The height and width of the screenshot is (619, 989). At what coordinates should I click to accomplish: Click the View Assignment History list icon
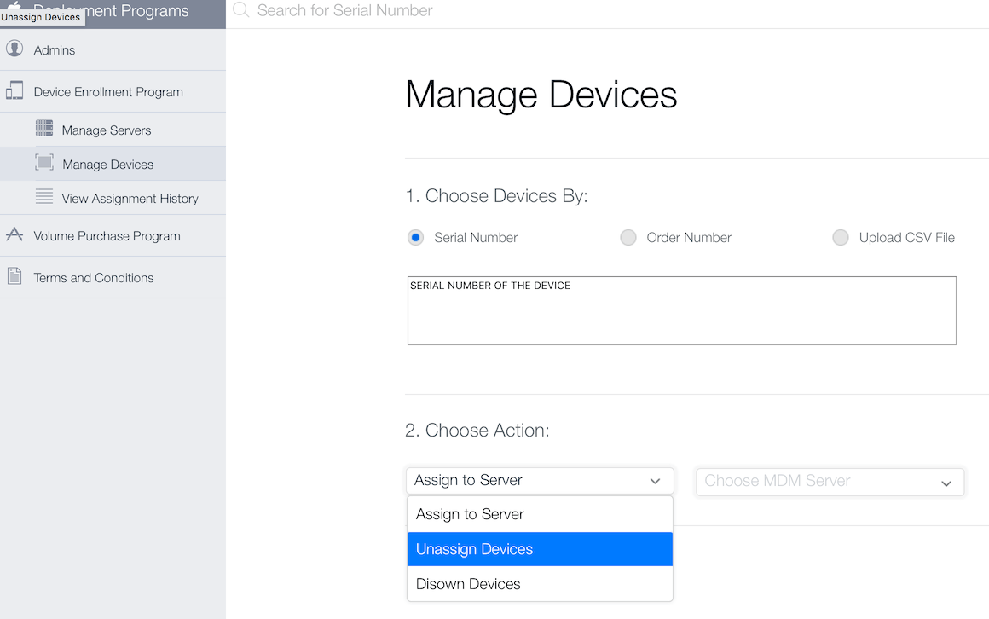pyautogui.click(x=44, y=197)
